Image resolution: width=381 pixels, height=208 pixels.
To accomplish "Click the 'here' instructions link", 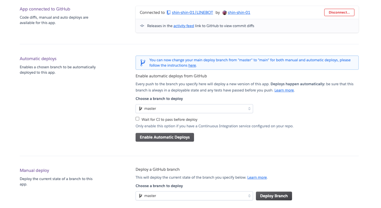I will (x=192, y=65).
